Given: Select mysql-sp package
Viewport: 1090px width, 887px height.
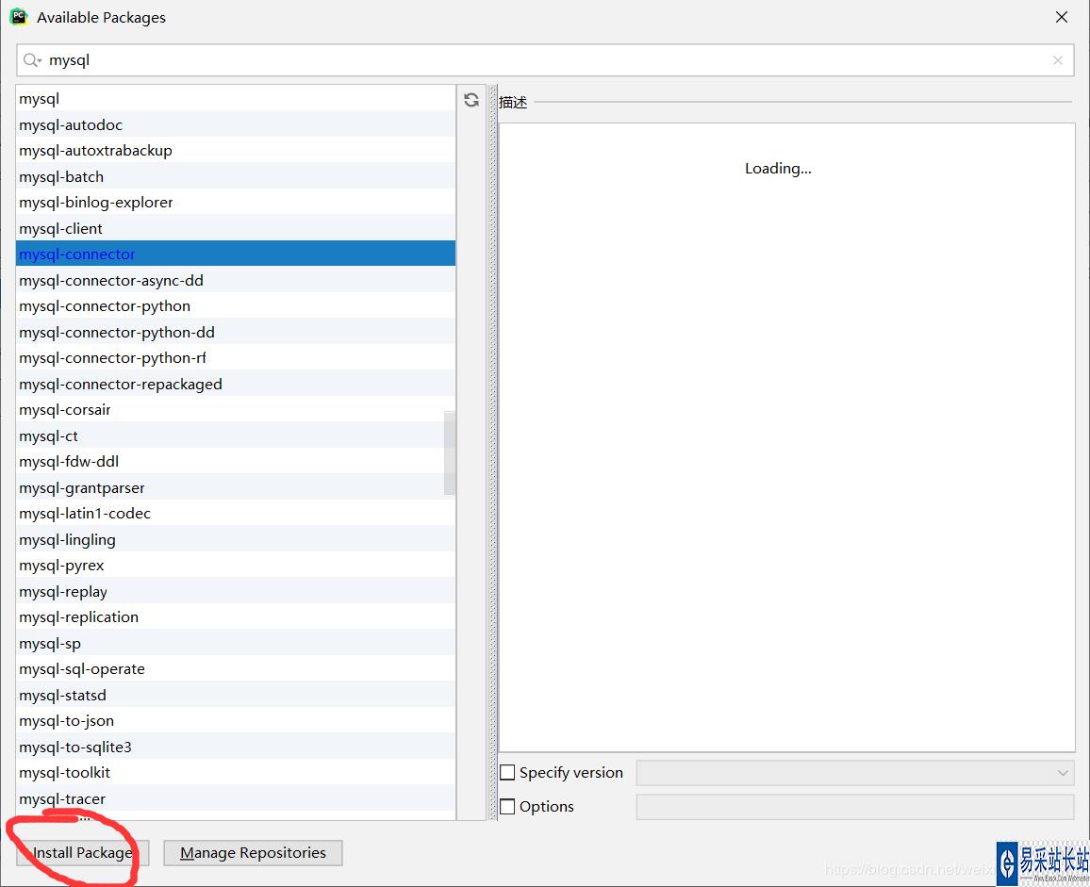Looking at the screenshot, I should [x=236, y=643].
